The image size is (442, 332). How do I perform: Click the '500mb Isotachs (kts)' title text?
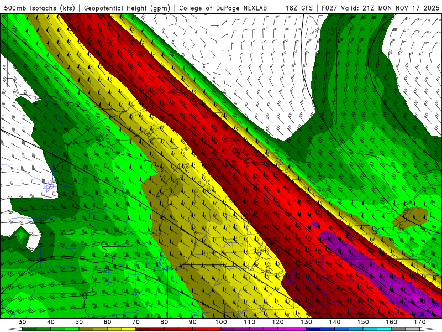39,8
